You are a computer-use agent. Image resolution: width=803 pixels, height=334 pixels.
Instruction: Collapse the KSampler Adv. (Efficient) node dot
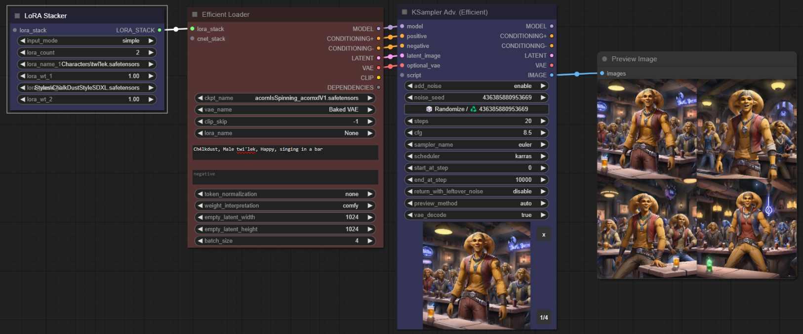pos(404,12)
